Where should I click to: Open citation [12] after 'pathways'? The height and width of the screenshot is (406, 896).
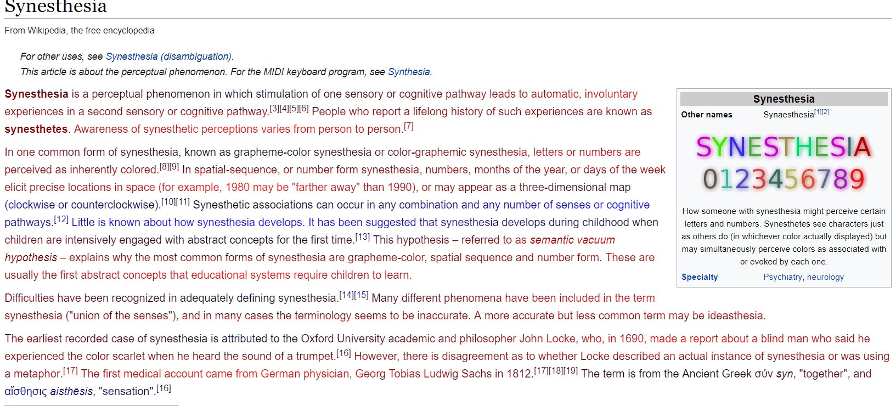[61, 219]
